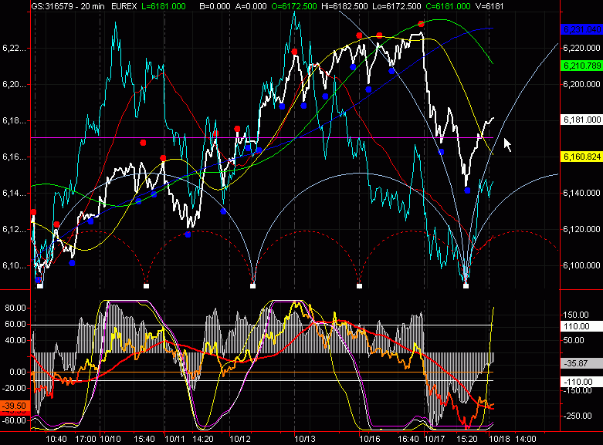
Task: Click the 110.00 upper threshold tag
Action: (x=581, y=327)
